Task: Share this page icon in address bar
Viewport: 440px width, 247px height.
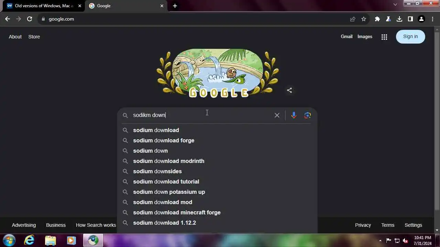Action: 353,19
